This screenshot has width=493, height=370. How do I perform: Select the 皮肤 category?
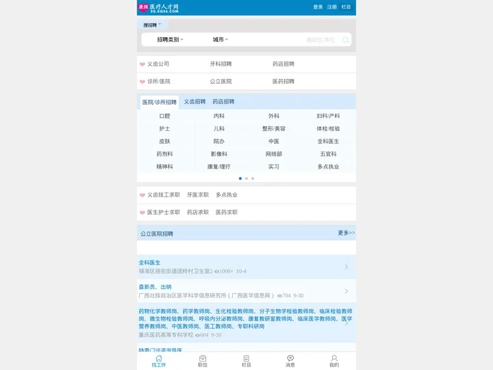pos(164,141)
